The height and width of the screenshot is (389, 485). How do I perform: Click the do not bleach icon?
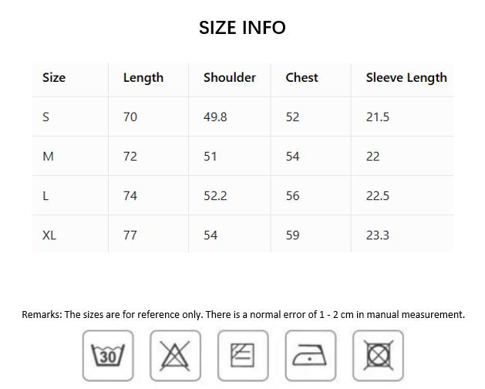pyautogui.click(x=175, y=355)
